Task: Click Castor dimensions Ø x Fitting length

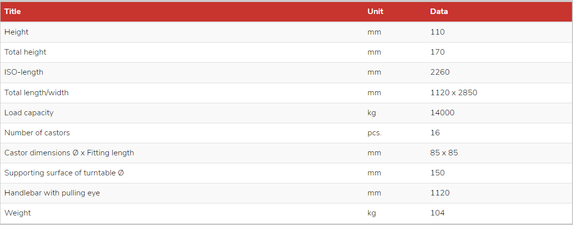Action: click(x=69, y=153)
